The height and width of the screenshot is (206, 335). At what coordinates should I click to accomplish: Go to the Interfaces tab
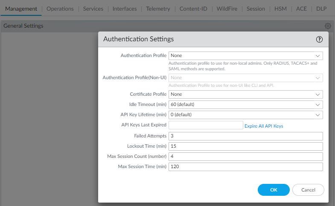click(x=125, y=9)
